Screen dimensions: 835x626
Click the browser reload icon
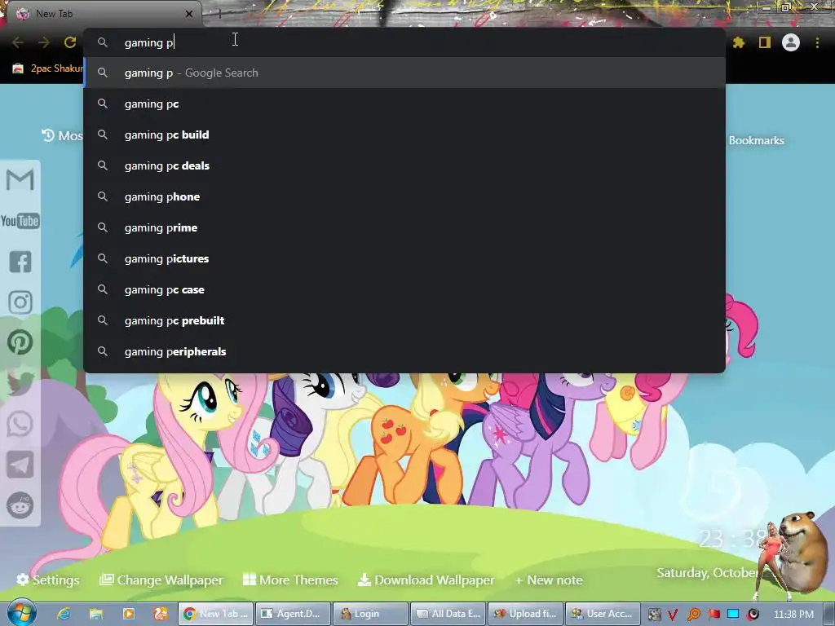(x=70, y=42)
